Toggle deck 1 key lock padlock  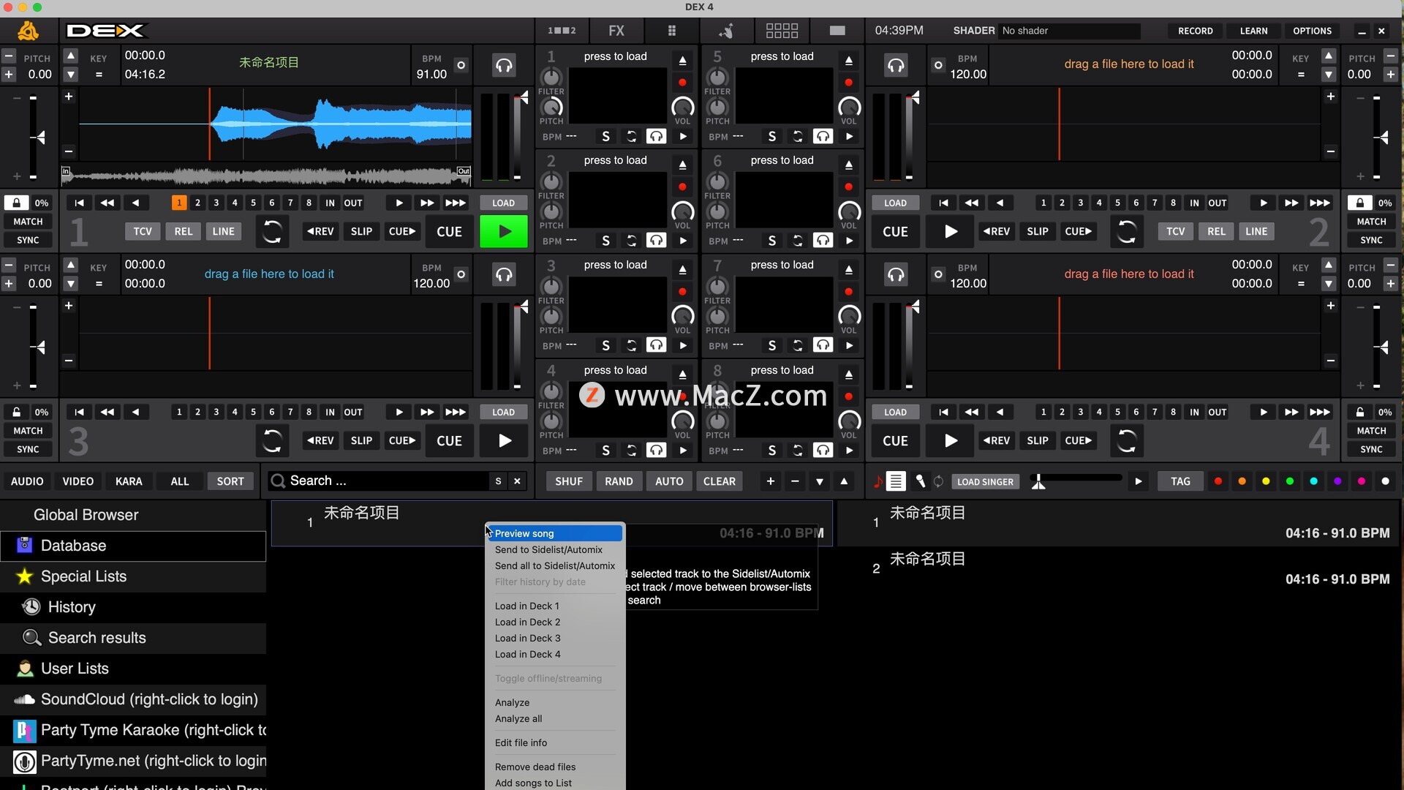click(x=16, y=203)
